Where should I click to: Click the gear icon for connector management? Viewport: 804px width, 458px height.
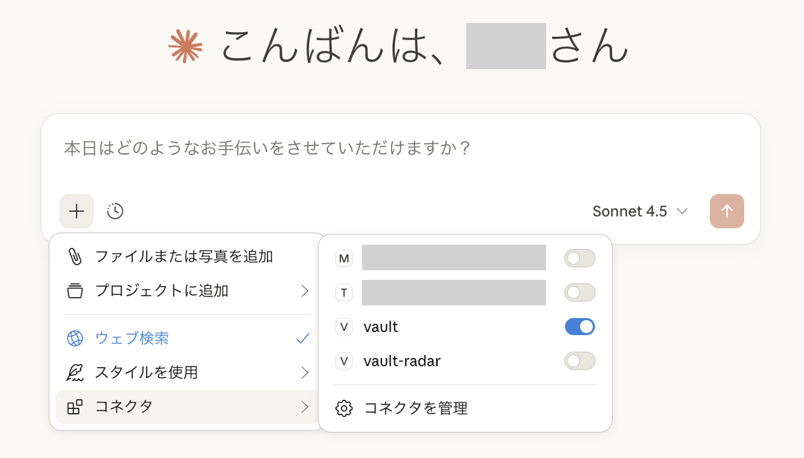pos(344,408)
